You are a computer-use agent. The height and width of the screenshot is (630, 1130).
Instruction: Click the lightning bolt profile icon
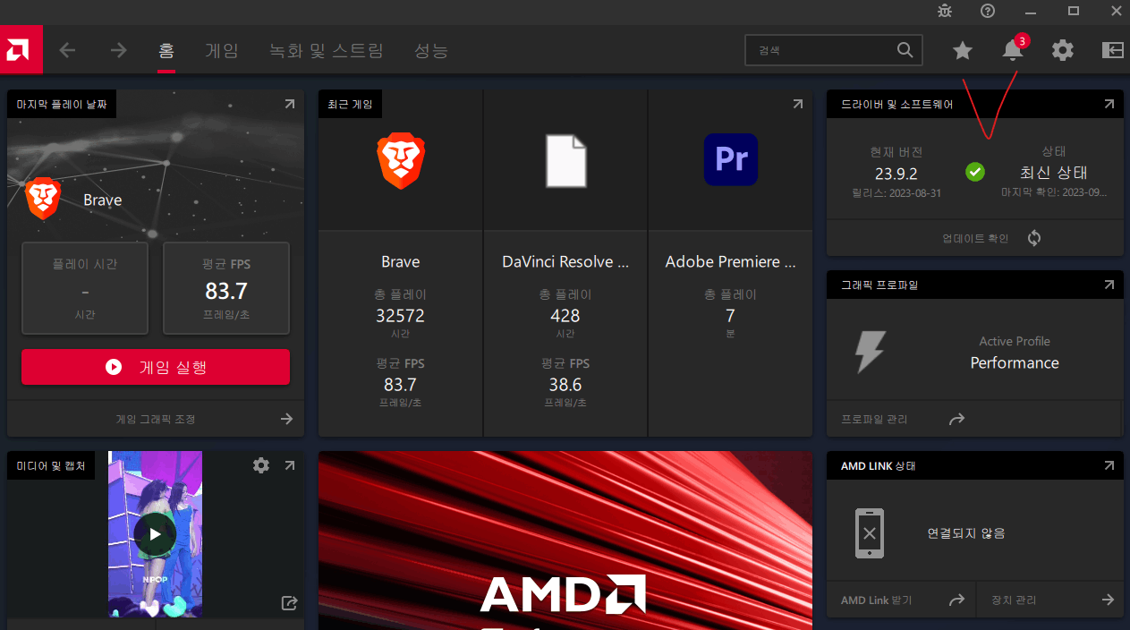pyautogui.click(x=871, y=353)
